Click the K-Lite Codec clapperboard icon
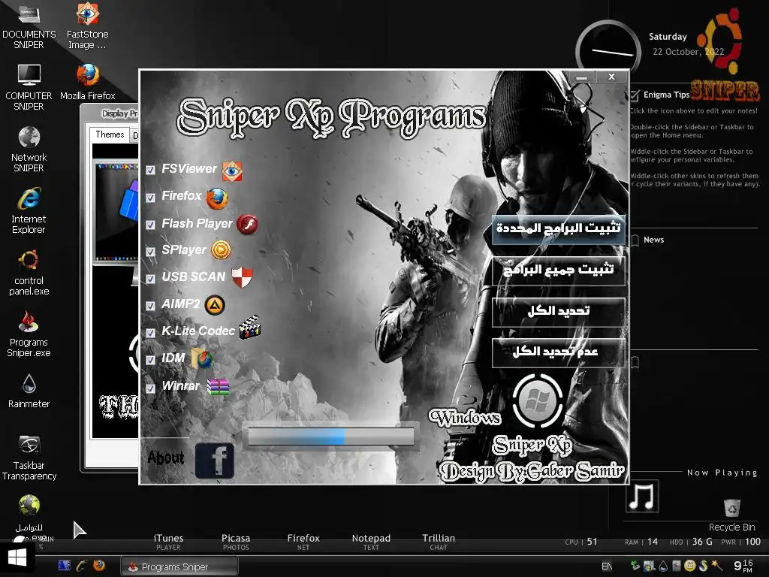 click(249, 328)
